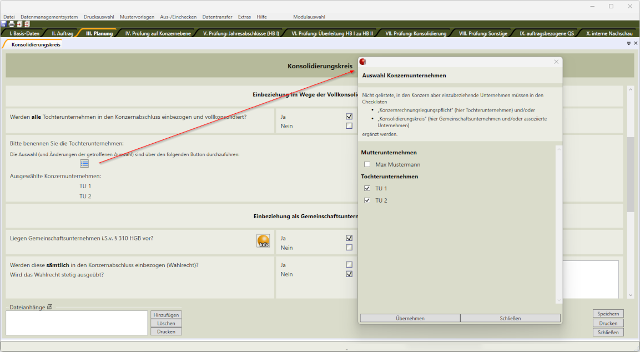The image size is (640, 352).
Task: Switch to the II. Auftrag tab
Action: click(62, 33)
